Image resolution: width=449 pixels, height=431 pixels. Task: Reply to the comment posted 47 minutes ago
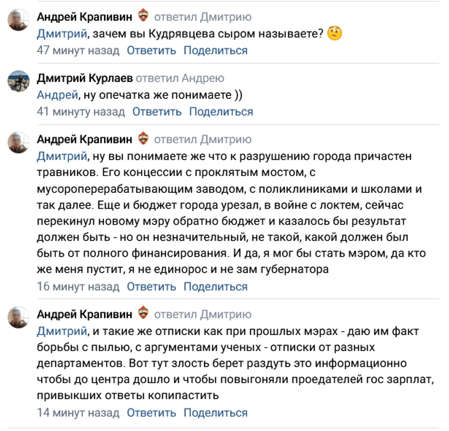(152, 50)
